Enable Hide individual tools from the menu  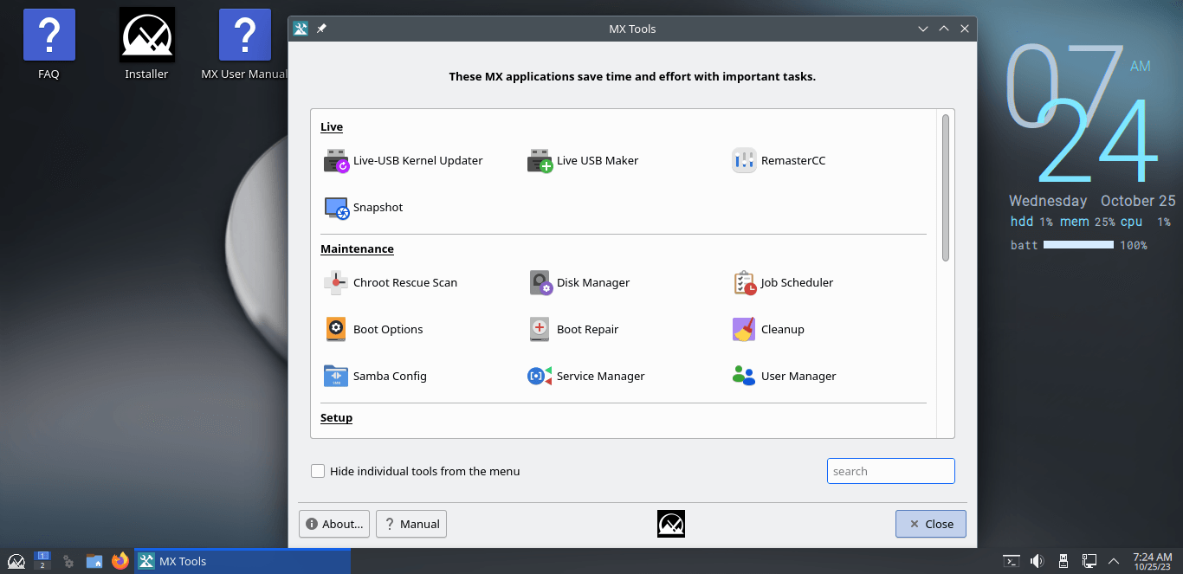[318, 472]
